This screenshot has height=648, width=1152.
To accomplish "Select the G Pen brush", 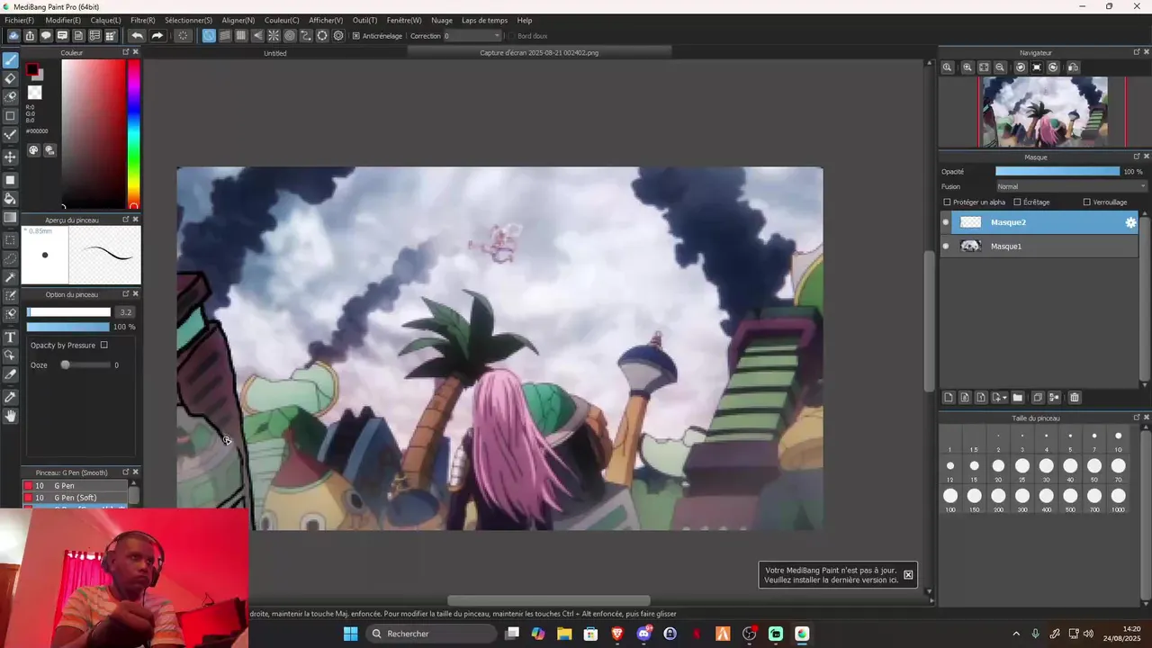I will point(75,485).
